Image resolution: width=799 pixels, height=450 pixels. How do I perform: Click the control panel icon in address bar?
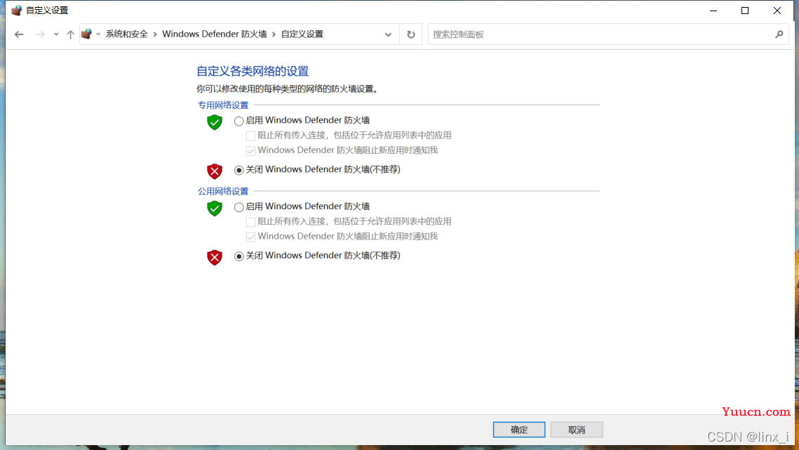coord(86,34)
